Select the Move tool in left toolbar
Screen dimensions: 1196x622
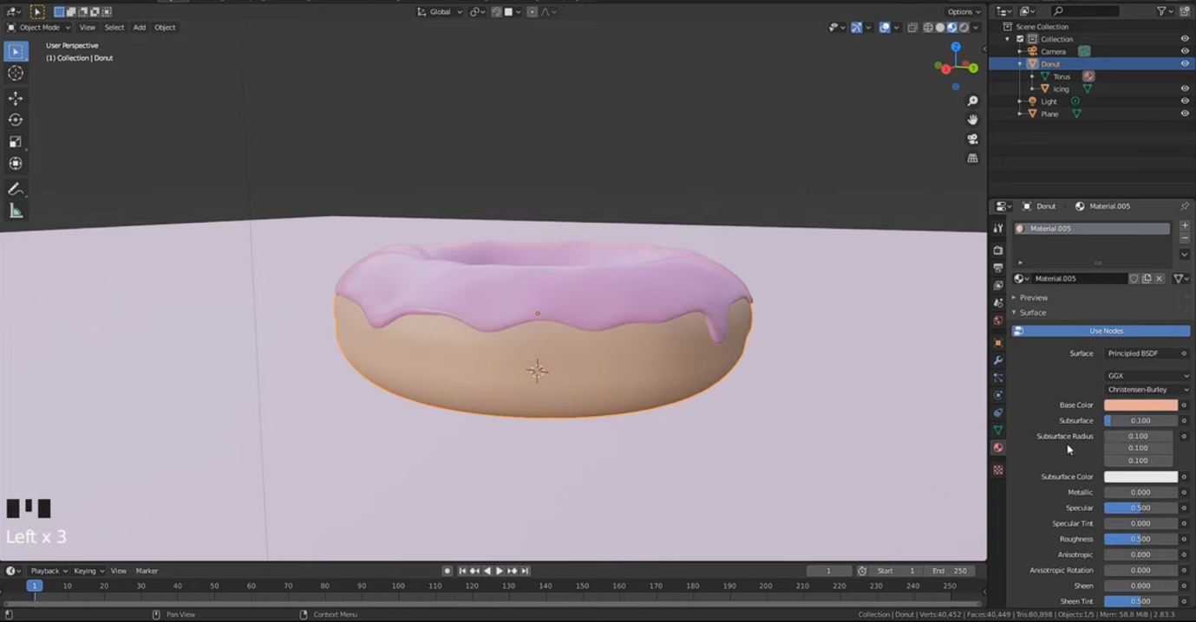pyautogui.click(x=16, y=98)
